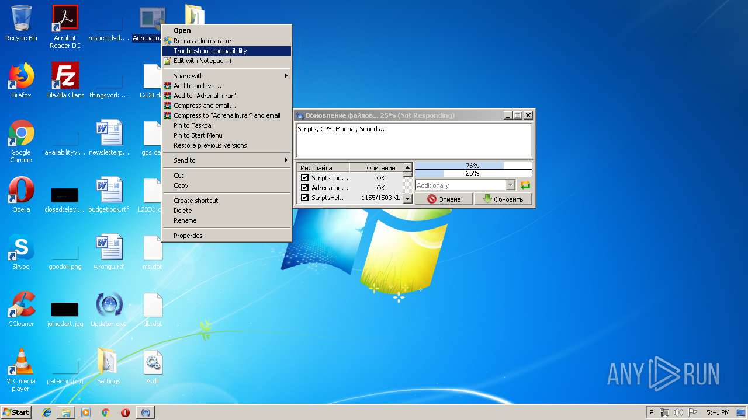748x420 pixels.
Task: Launch Skype from the desktop
Action: click(21, 252)
